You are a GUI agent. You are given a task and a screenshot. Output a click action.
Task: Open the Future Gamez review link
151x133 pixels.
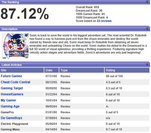pos(11,76)
